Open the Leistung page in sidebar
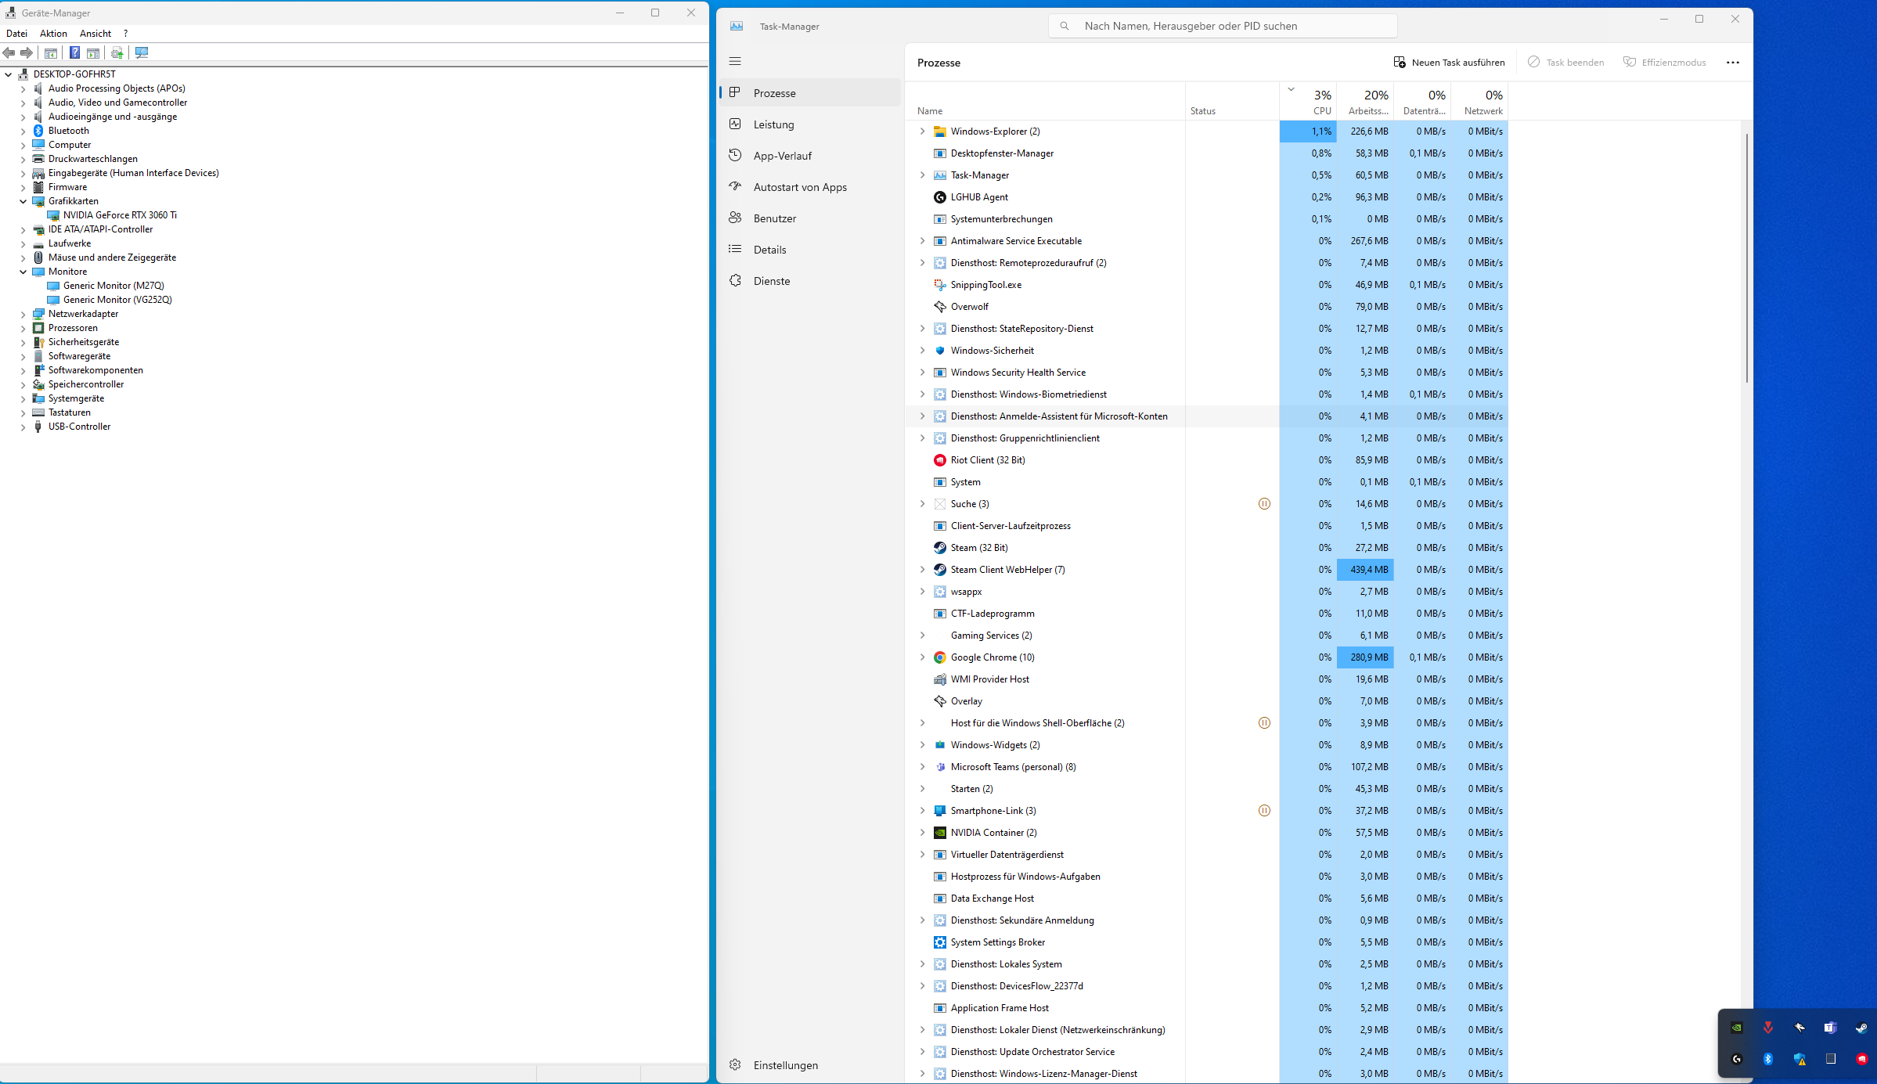This screenshot has width=1877, height=1084. pyautogui.click(x=773, y=124)
